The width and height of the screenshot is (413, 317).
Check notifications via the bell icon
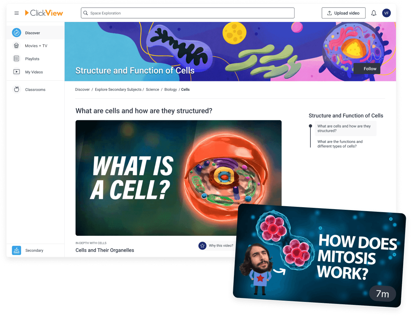[x=374, y=13]
